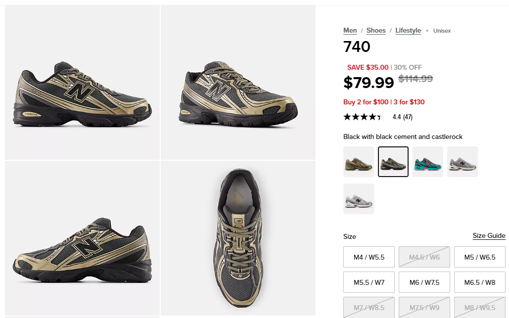The height and width of the screenshot is (318, 509).
Task: Navigate to Shoes breadcrumb category
Action: click(x=376, y=31)
